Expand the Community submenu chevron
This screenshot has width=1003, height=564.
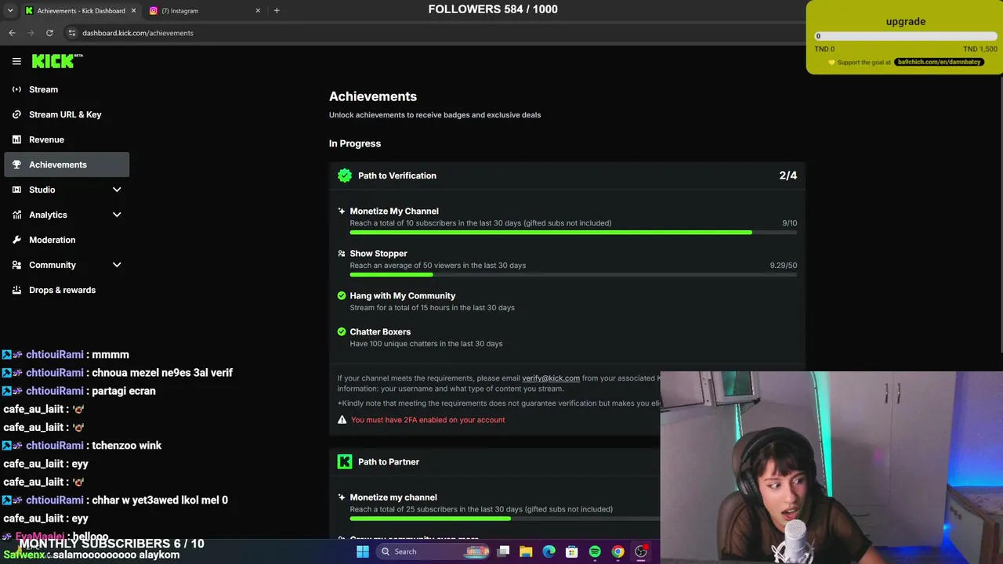click(117, 265)
